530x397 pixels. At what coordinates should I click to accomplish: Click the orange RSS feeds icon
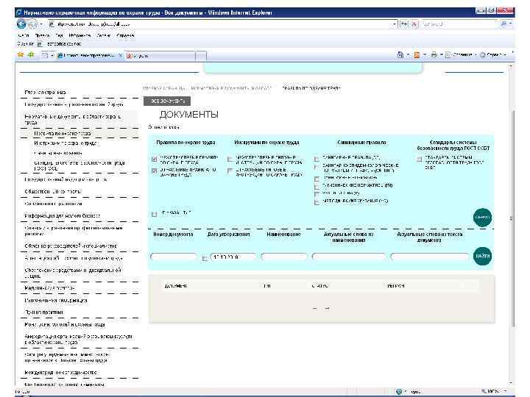click(417, 55)
